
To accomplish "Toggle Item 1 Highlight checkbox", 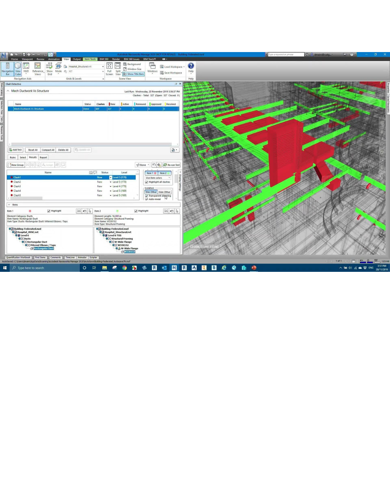I will [x=49, y=211].
